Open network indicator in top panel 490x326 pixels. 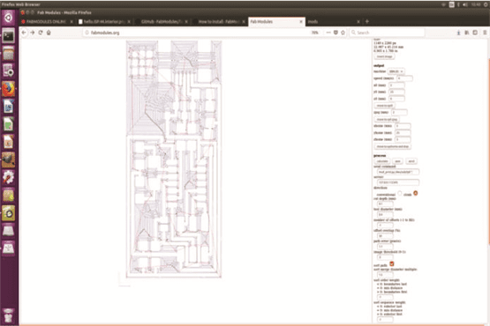coord(443,4)
